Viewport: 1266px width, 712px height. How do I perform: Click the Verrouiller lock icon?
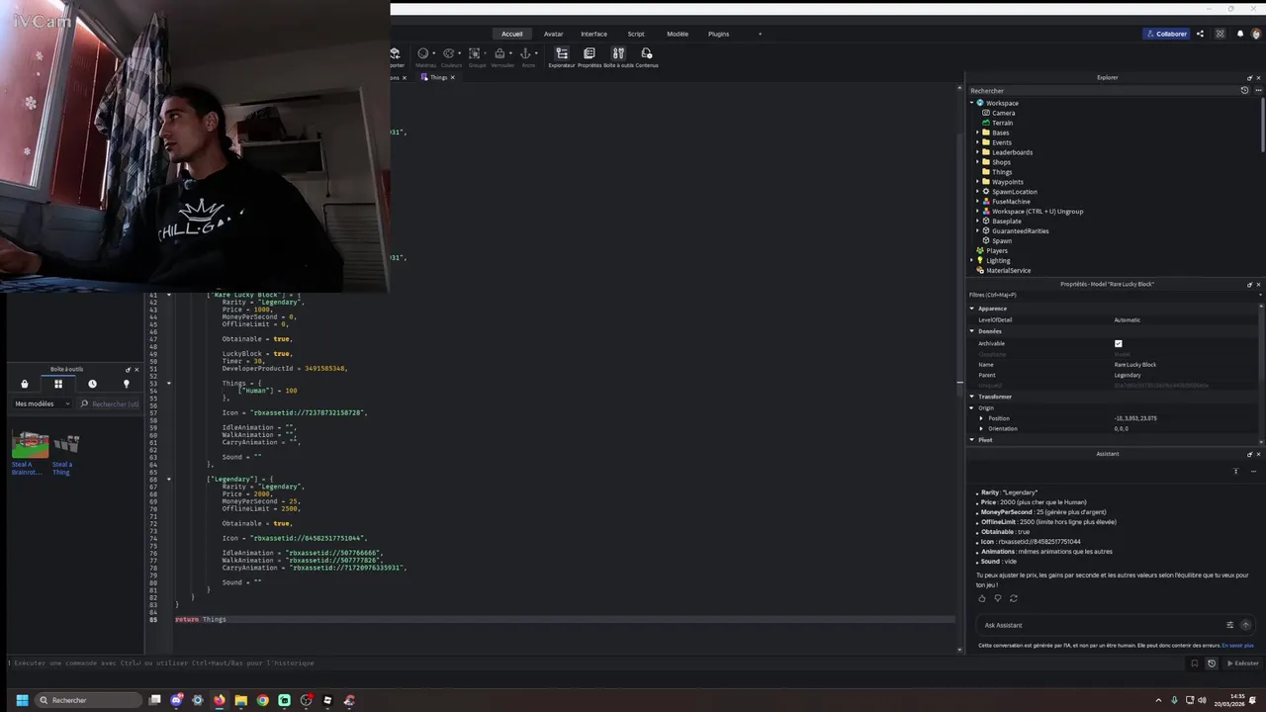click(500, 53)
